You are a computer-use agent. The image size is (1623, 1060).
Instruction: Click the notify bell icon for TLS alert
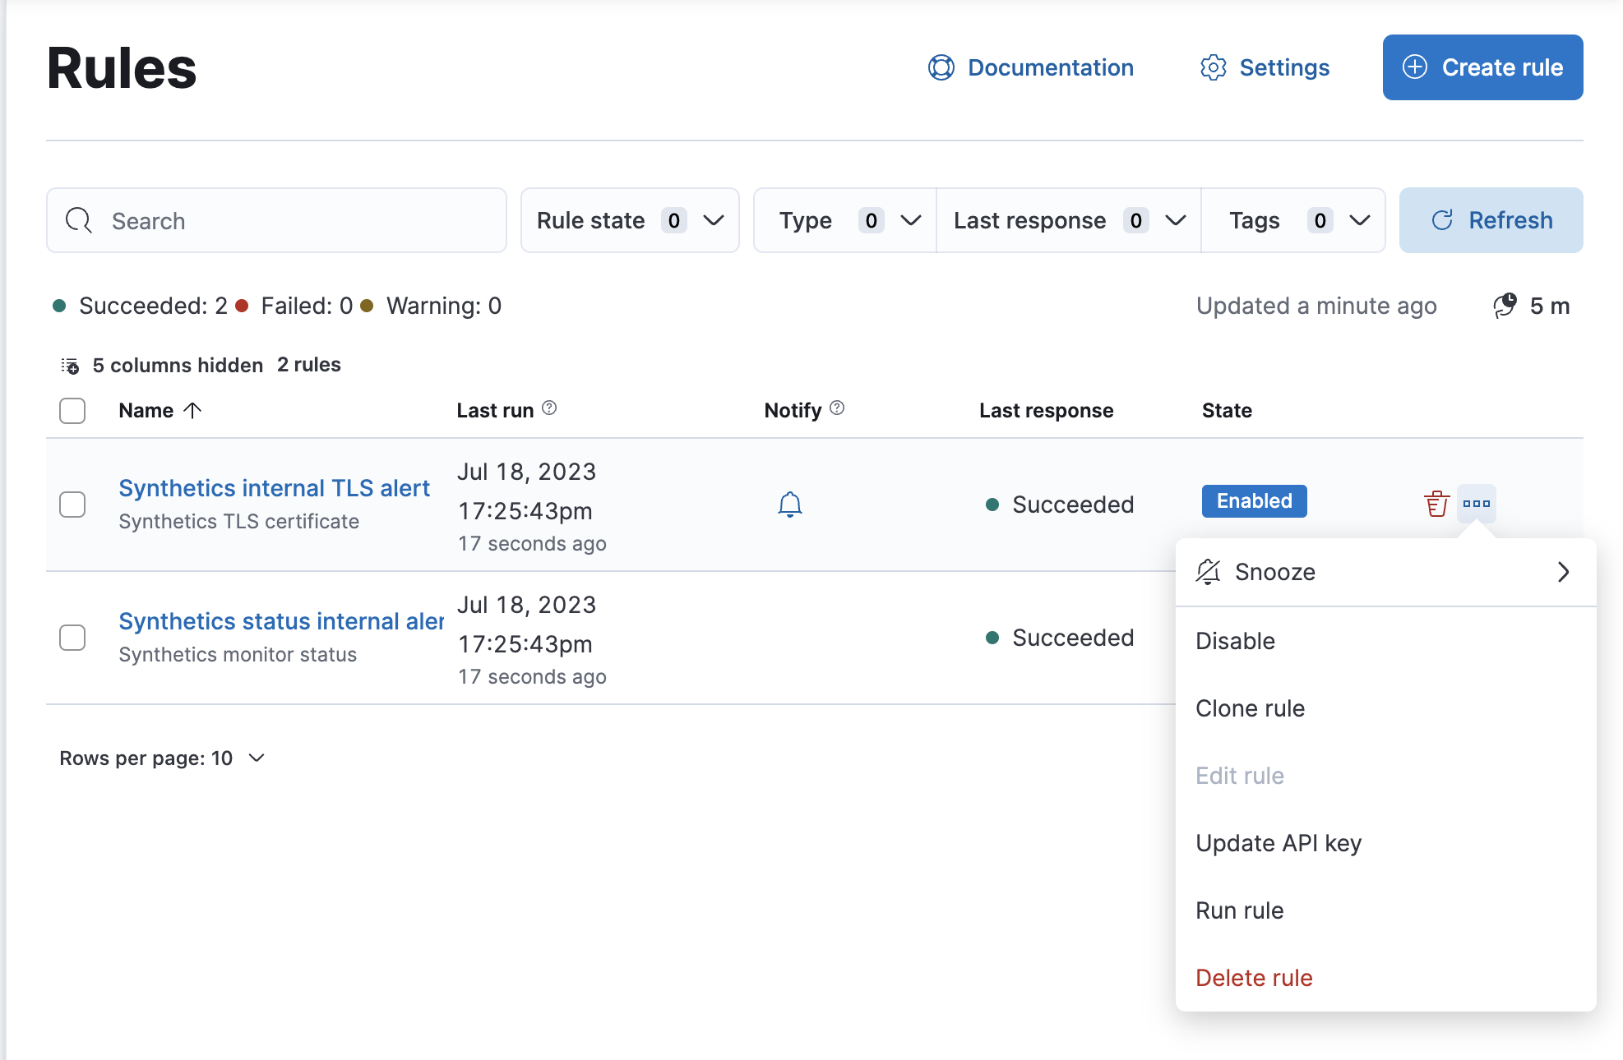pos(789,504)
